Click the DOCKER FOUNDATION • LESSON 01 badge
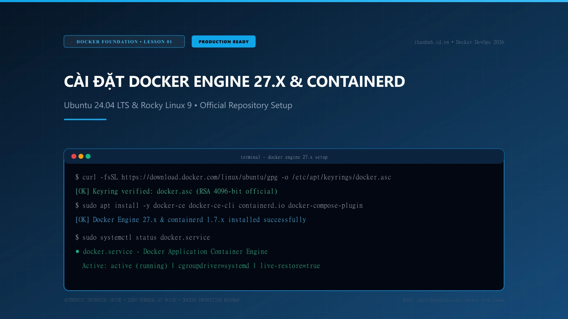This screenshot has width=568, height=319. tap(124, 41)
